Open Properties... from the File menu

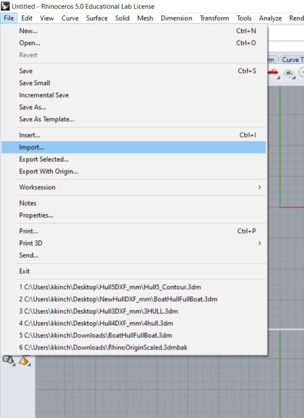point(134,215)
